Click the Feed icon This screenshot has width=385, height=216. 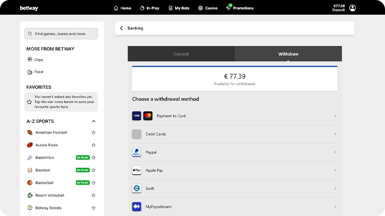(x=30, y=72)
